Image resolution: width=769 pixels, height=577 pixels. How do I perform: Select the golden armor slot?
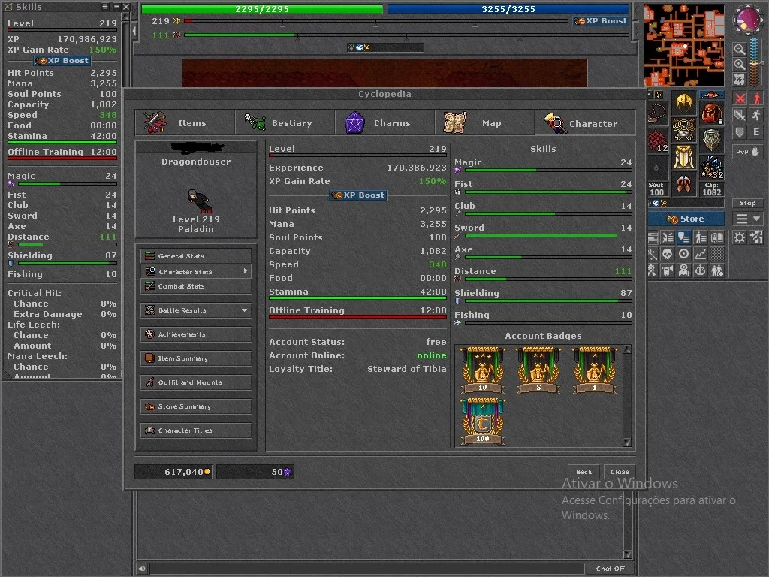point(683,130)
